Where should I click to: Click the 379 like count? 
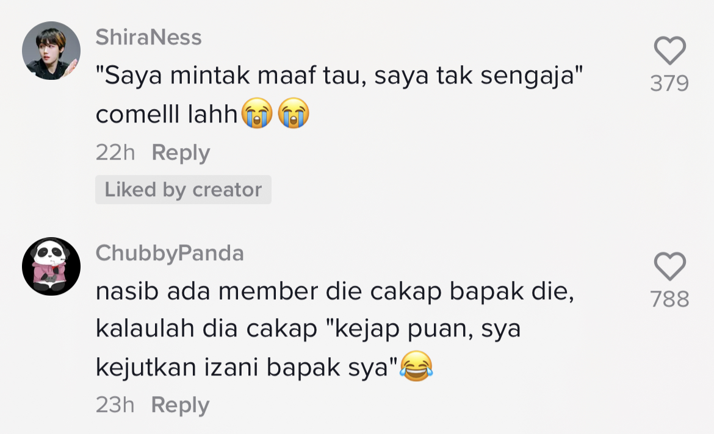[x=669, y=84]
